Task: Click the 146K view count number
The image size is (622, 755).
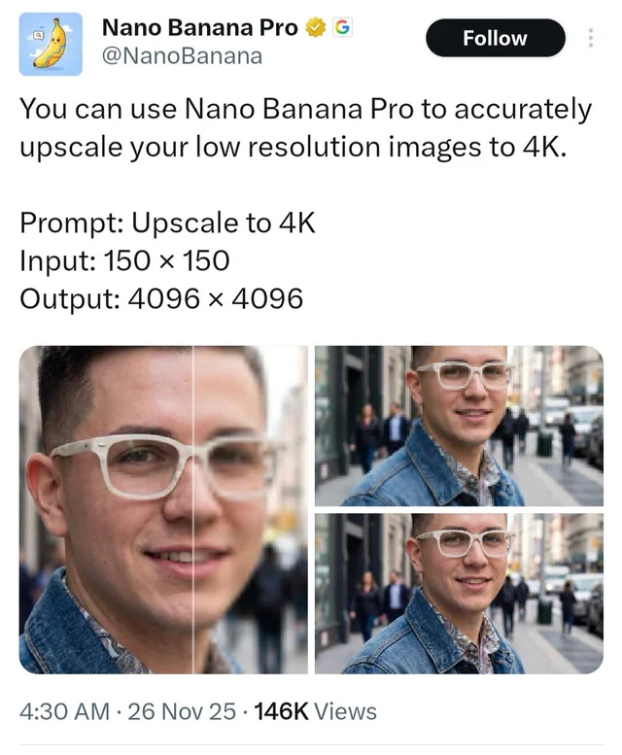Action: (x=281, y=711)
